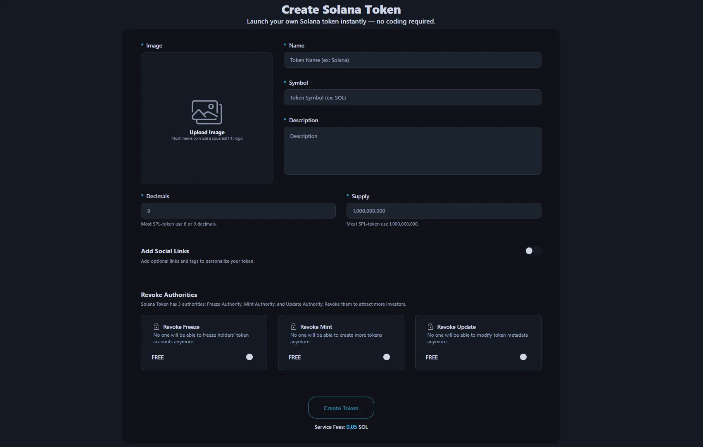The image size is (703, 447).
Task: Click the lock icon on Revoke Update card
Action: tap(430, 326)
